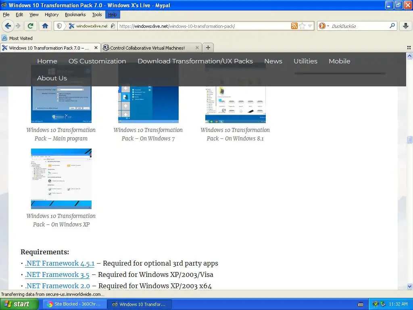The width and height of the screenshot is (413, 310).
Task: Subscribe via the RSS feed icon
Action: coord(294,26)
